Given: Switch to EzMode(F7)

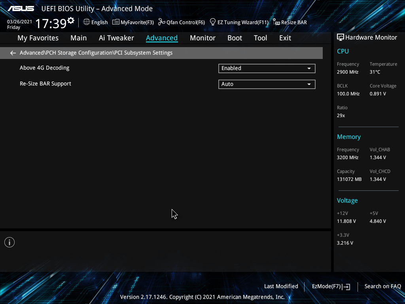Looking at the screenshot, I should coord(331,287).
